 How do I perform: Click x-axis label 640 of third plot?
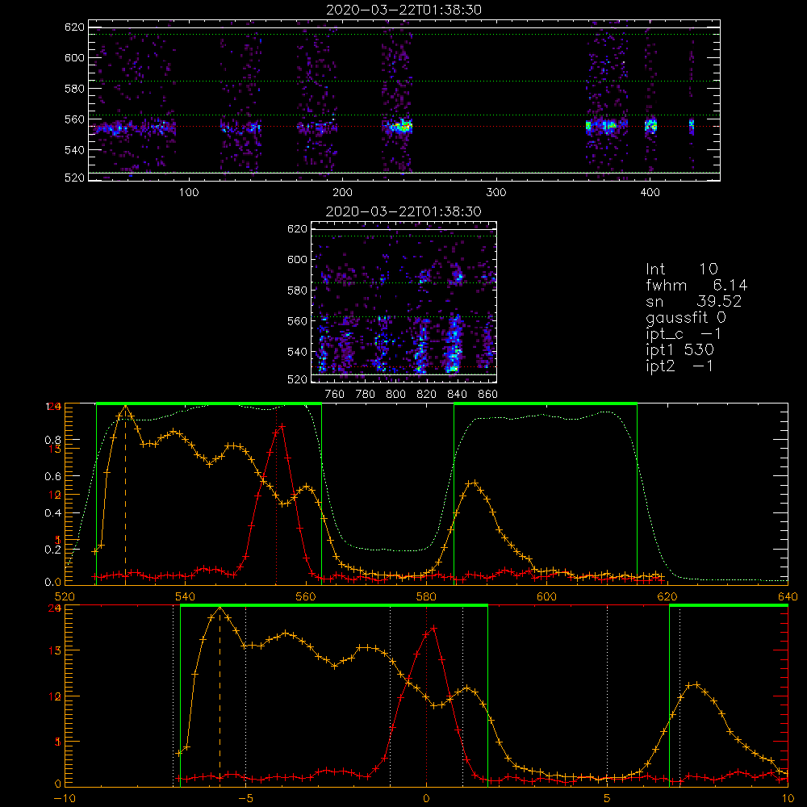click(788, 596)
